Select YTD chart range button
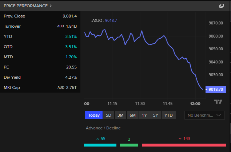231x152 pixels. point(168,115)
